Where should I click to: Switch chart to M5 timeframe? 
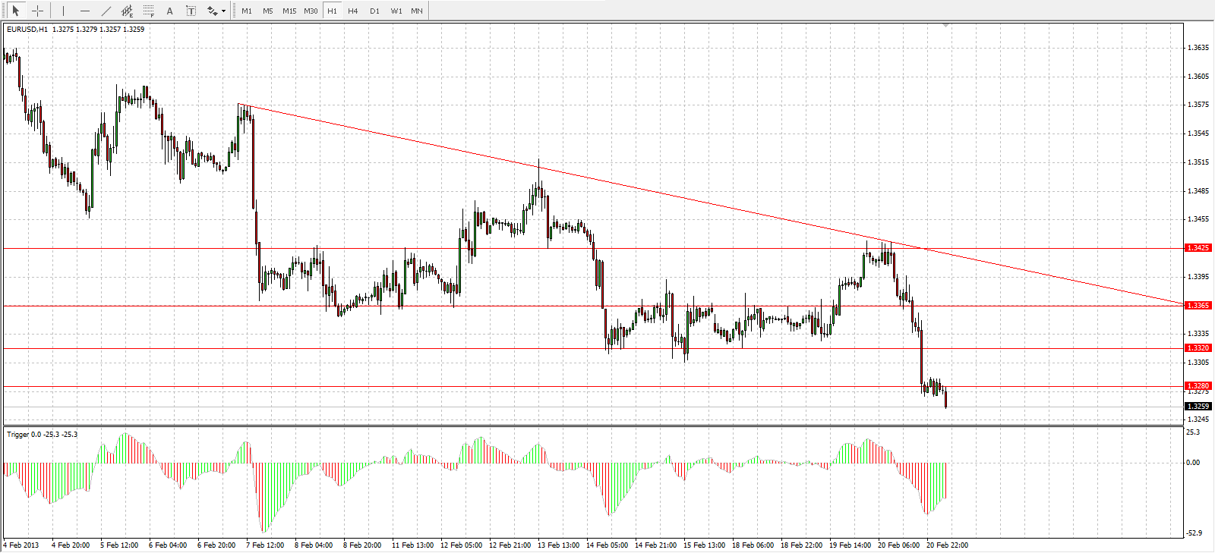tap(268, 11)
